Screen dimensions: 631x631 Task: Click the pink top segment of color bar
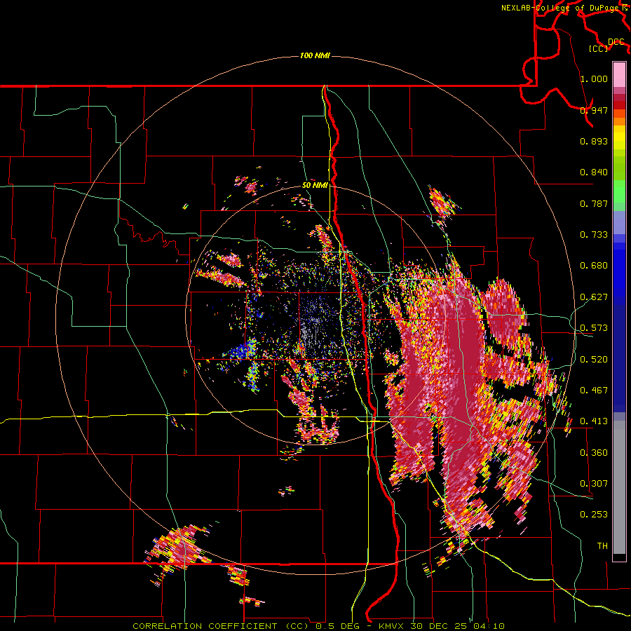point(619,74)
